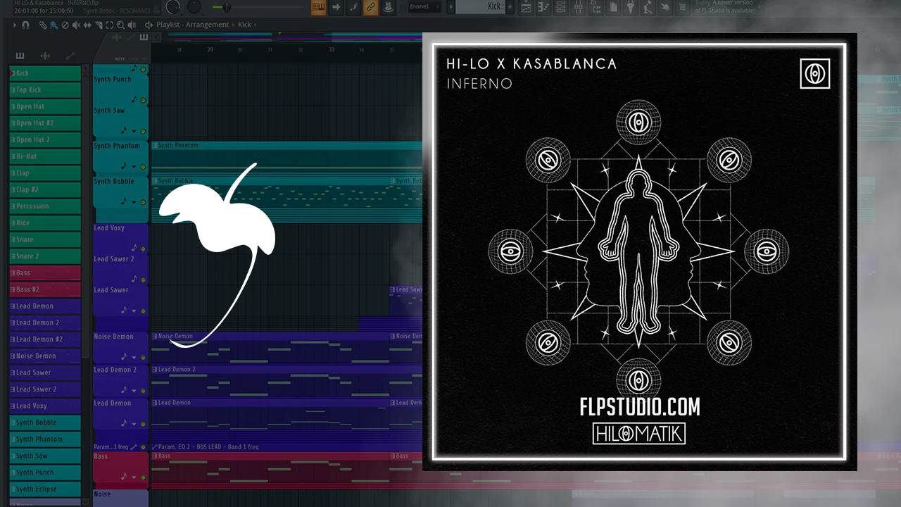Select the Top Kick pattern
Screen dimensions: 901x507
(x=45, y=90)
